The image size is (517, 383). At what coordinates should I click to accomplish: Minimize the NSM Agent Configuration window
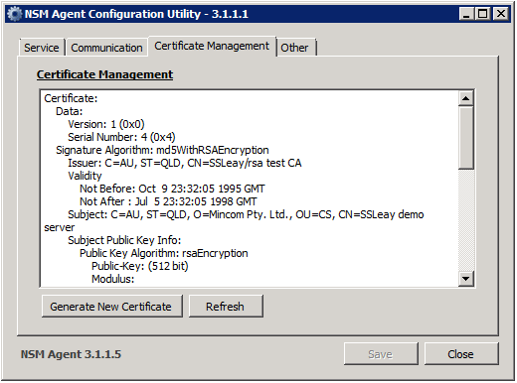click(466, 14)
